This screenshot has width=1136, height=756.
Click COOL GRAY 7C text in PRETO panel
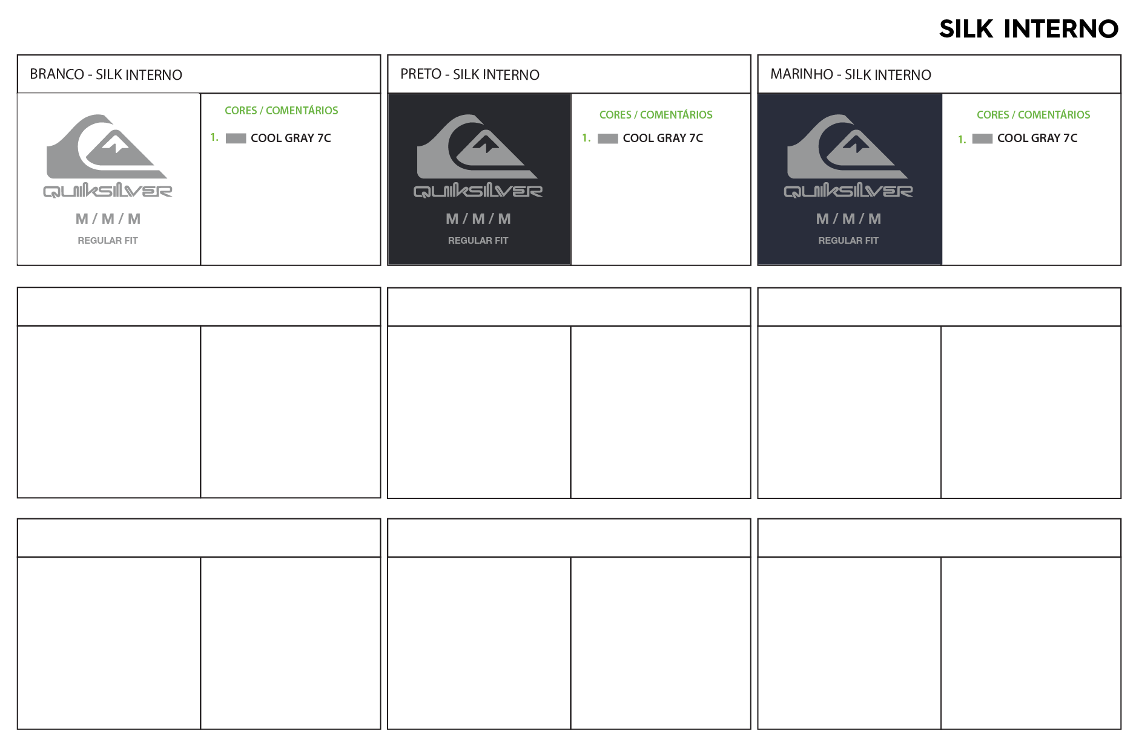click(663, 138)
